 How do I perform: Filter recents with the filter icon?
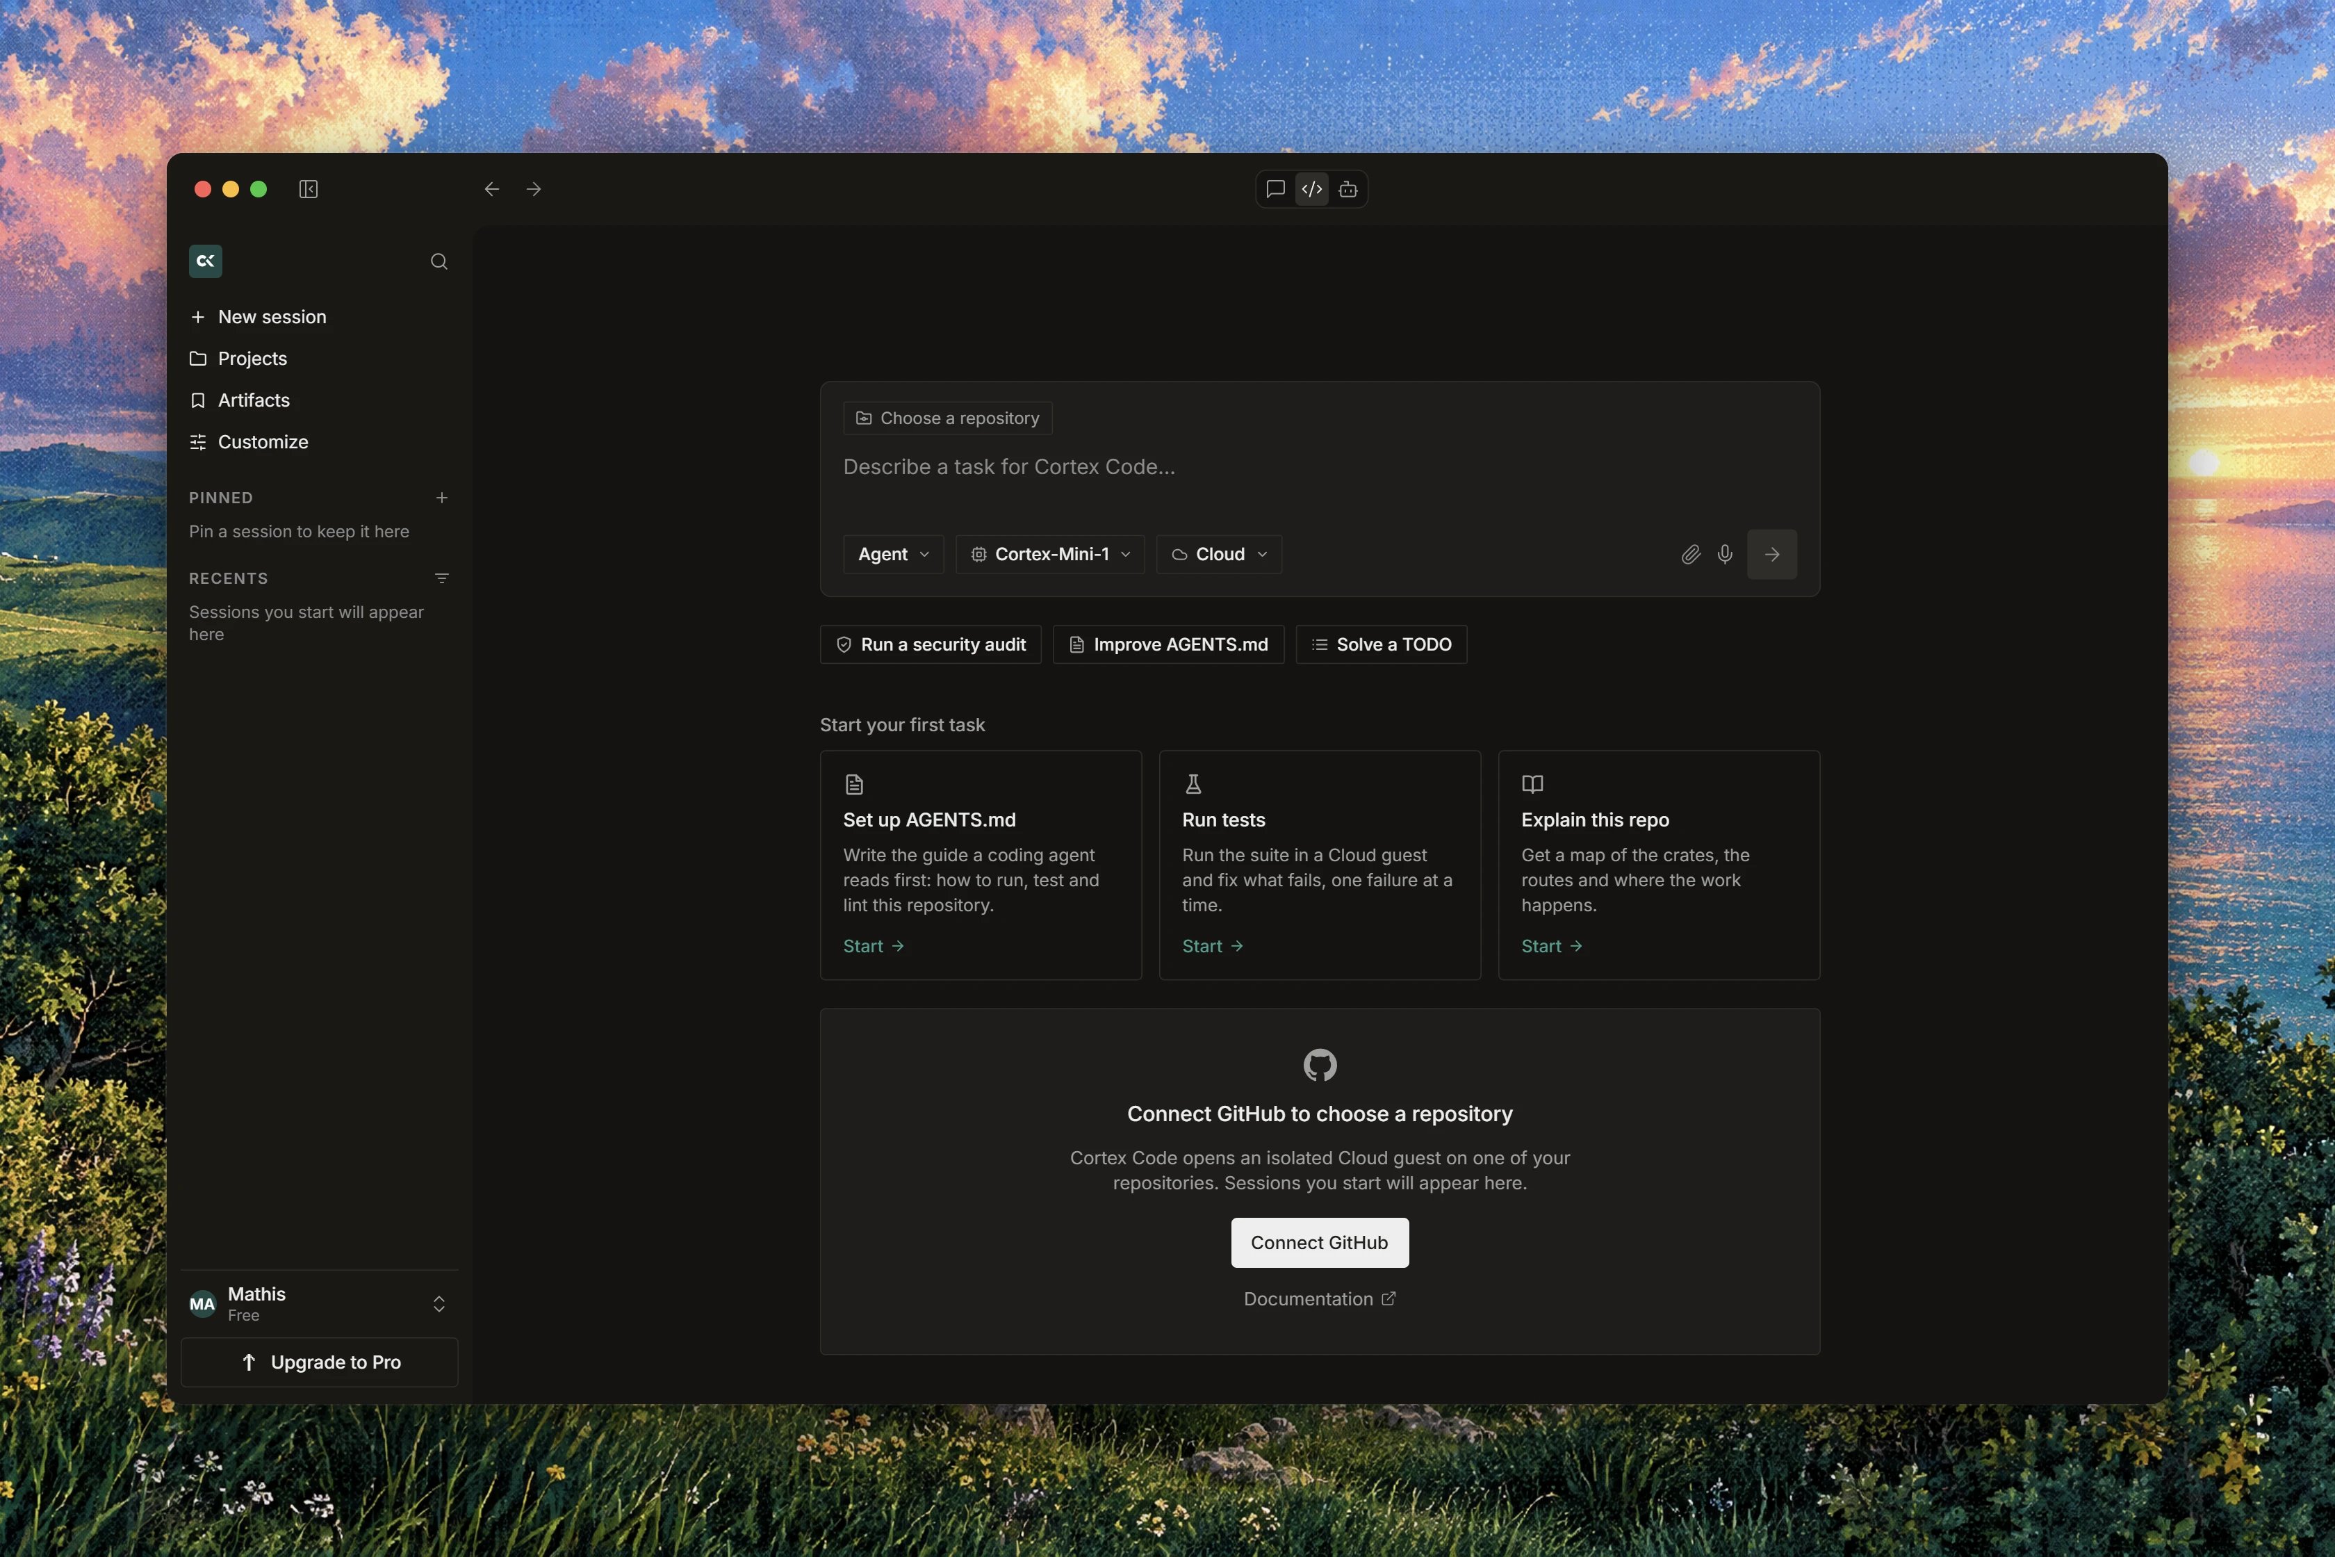pyautogui.click(x=442, y=578)
